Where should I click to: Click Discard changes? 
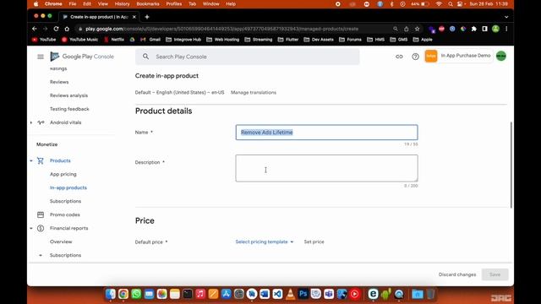click(x=457, y=274)
